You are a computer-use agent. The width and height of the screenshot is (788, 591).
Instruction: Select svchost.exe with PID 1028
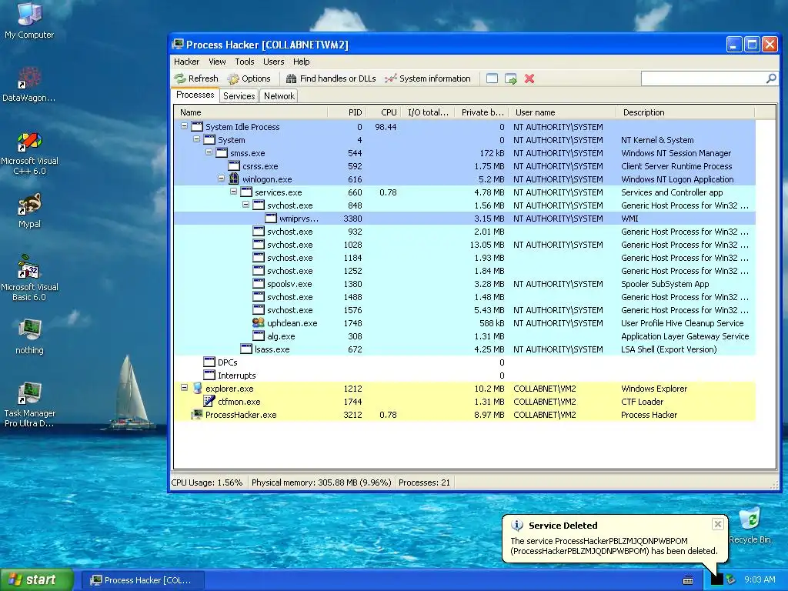click(464, 245)
